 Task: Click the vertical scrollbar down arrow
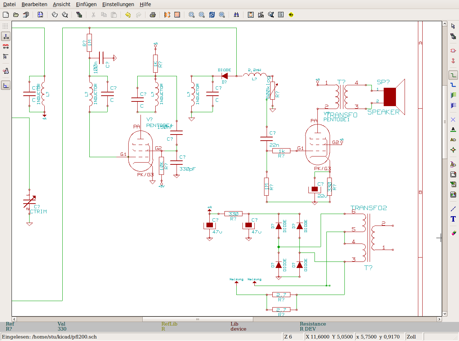[445, 314]
